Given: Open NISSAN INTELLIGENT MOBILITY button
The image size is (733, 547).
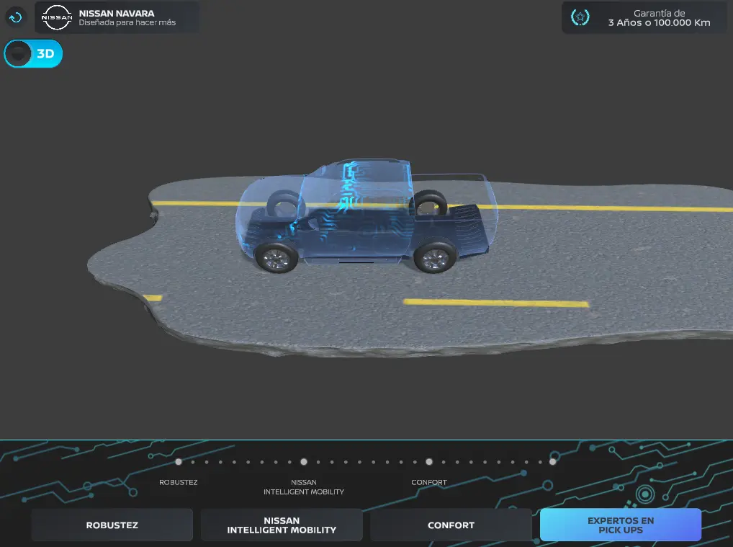Looking at the screenshot, I should point(282,525).
